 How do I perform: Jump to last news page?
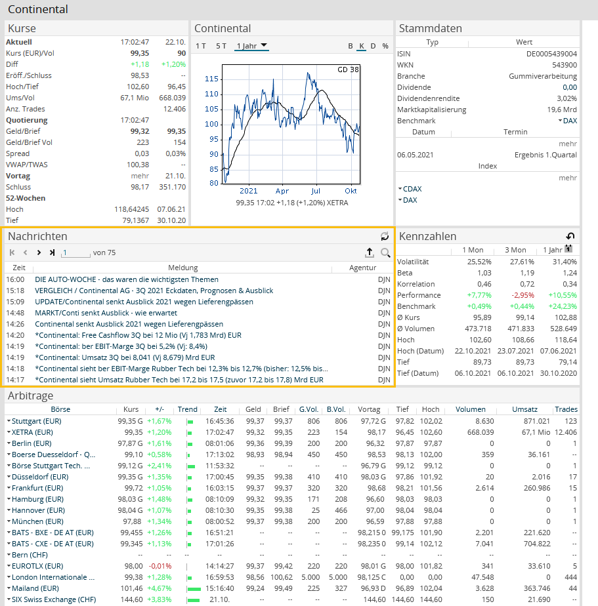pyautogui.click(x=52, y=253)
